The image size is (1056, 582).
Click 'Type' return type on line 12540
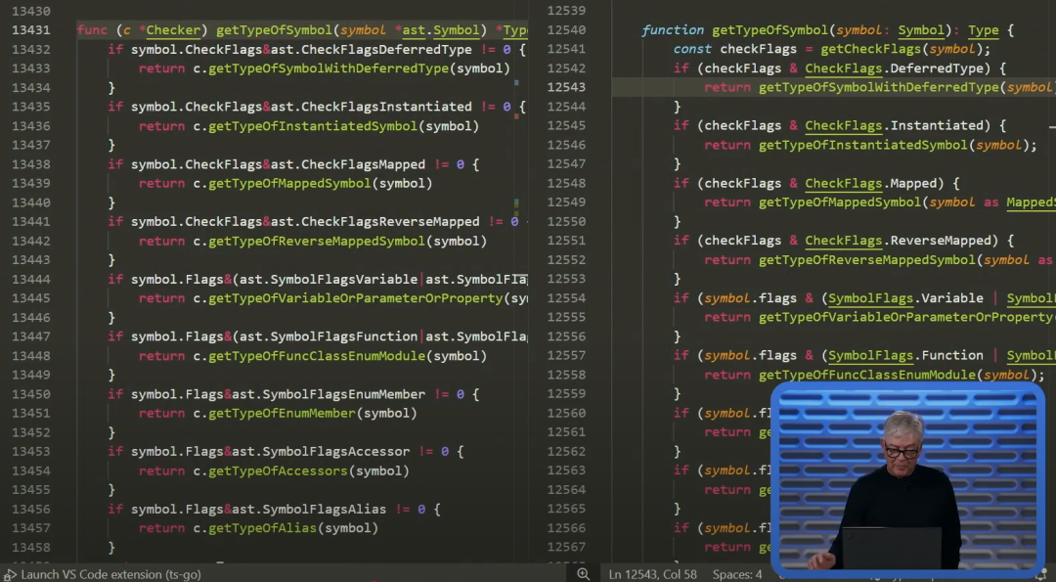984,30
